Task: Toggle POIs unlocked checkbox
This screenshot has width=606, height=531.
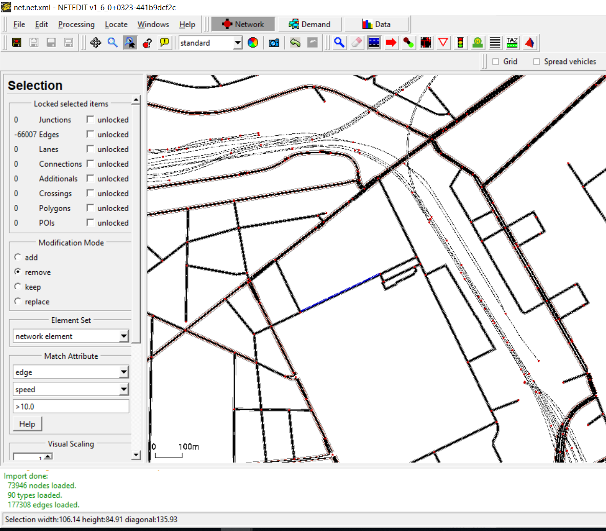Action: point(90,222)
